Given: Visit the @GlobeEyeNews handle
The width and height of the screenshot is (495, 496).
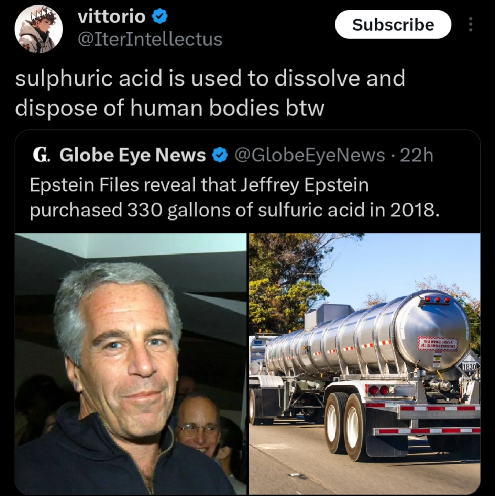Looking at the screenshot, I should coord(310,155).
